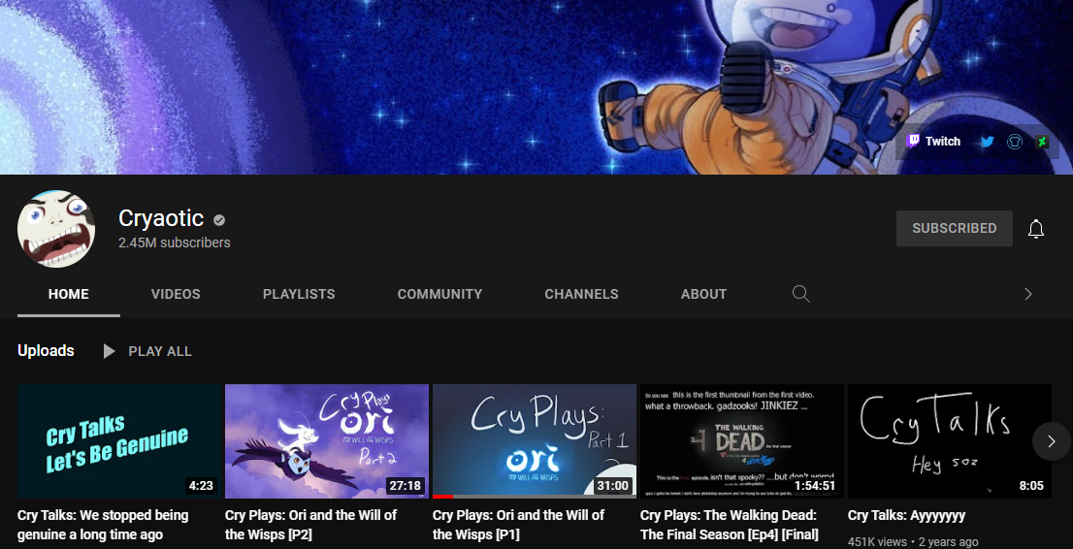The height and width of the screenshot is (549, 1073).
Task: Click the notification bell icon
Action: 1036,229
